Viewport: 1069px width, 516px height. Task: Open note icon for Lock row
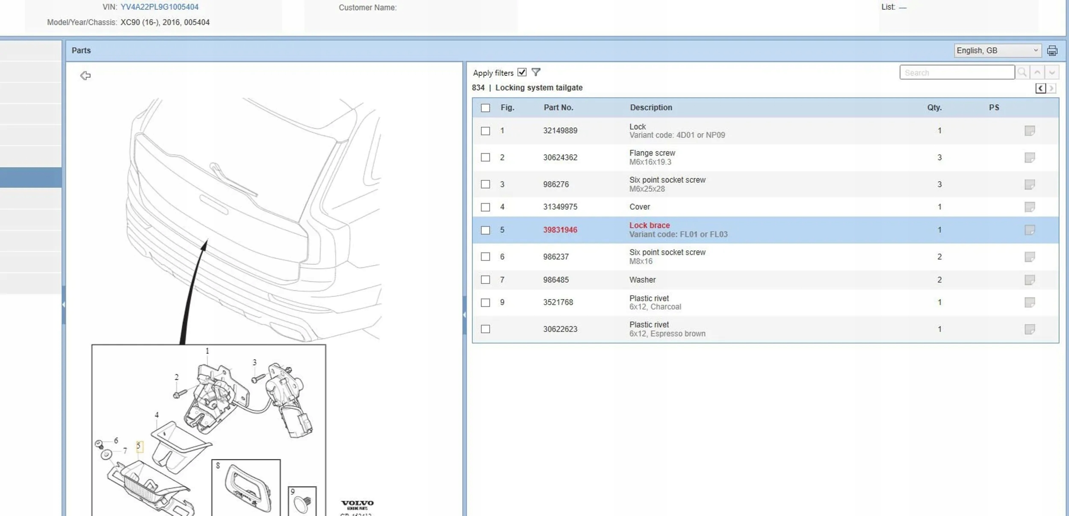pyautogui.click(x=1030, y=131)
